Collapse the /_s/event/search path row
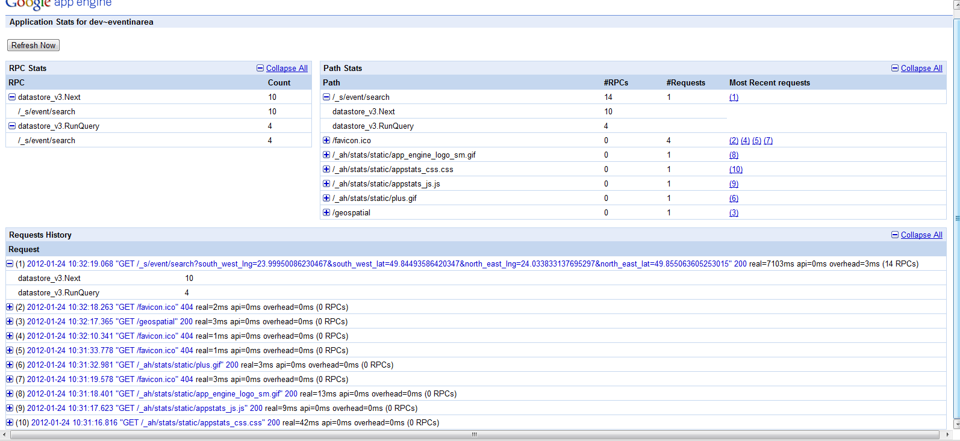Viewport: 960px width, 441px height. pos(326,97)
